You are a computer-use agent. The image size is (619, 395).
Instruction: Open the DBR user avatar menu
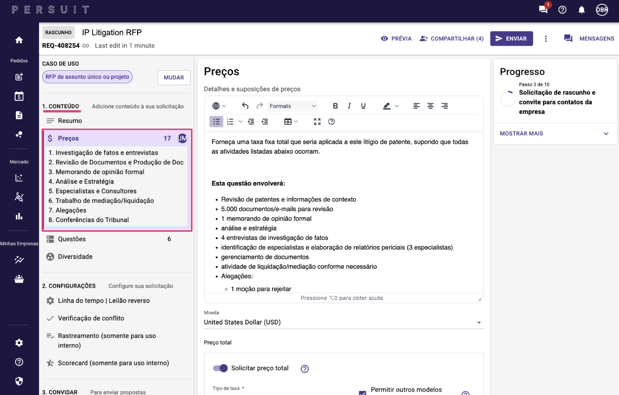pyautogui.click(x=602, y=10)
